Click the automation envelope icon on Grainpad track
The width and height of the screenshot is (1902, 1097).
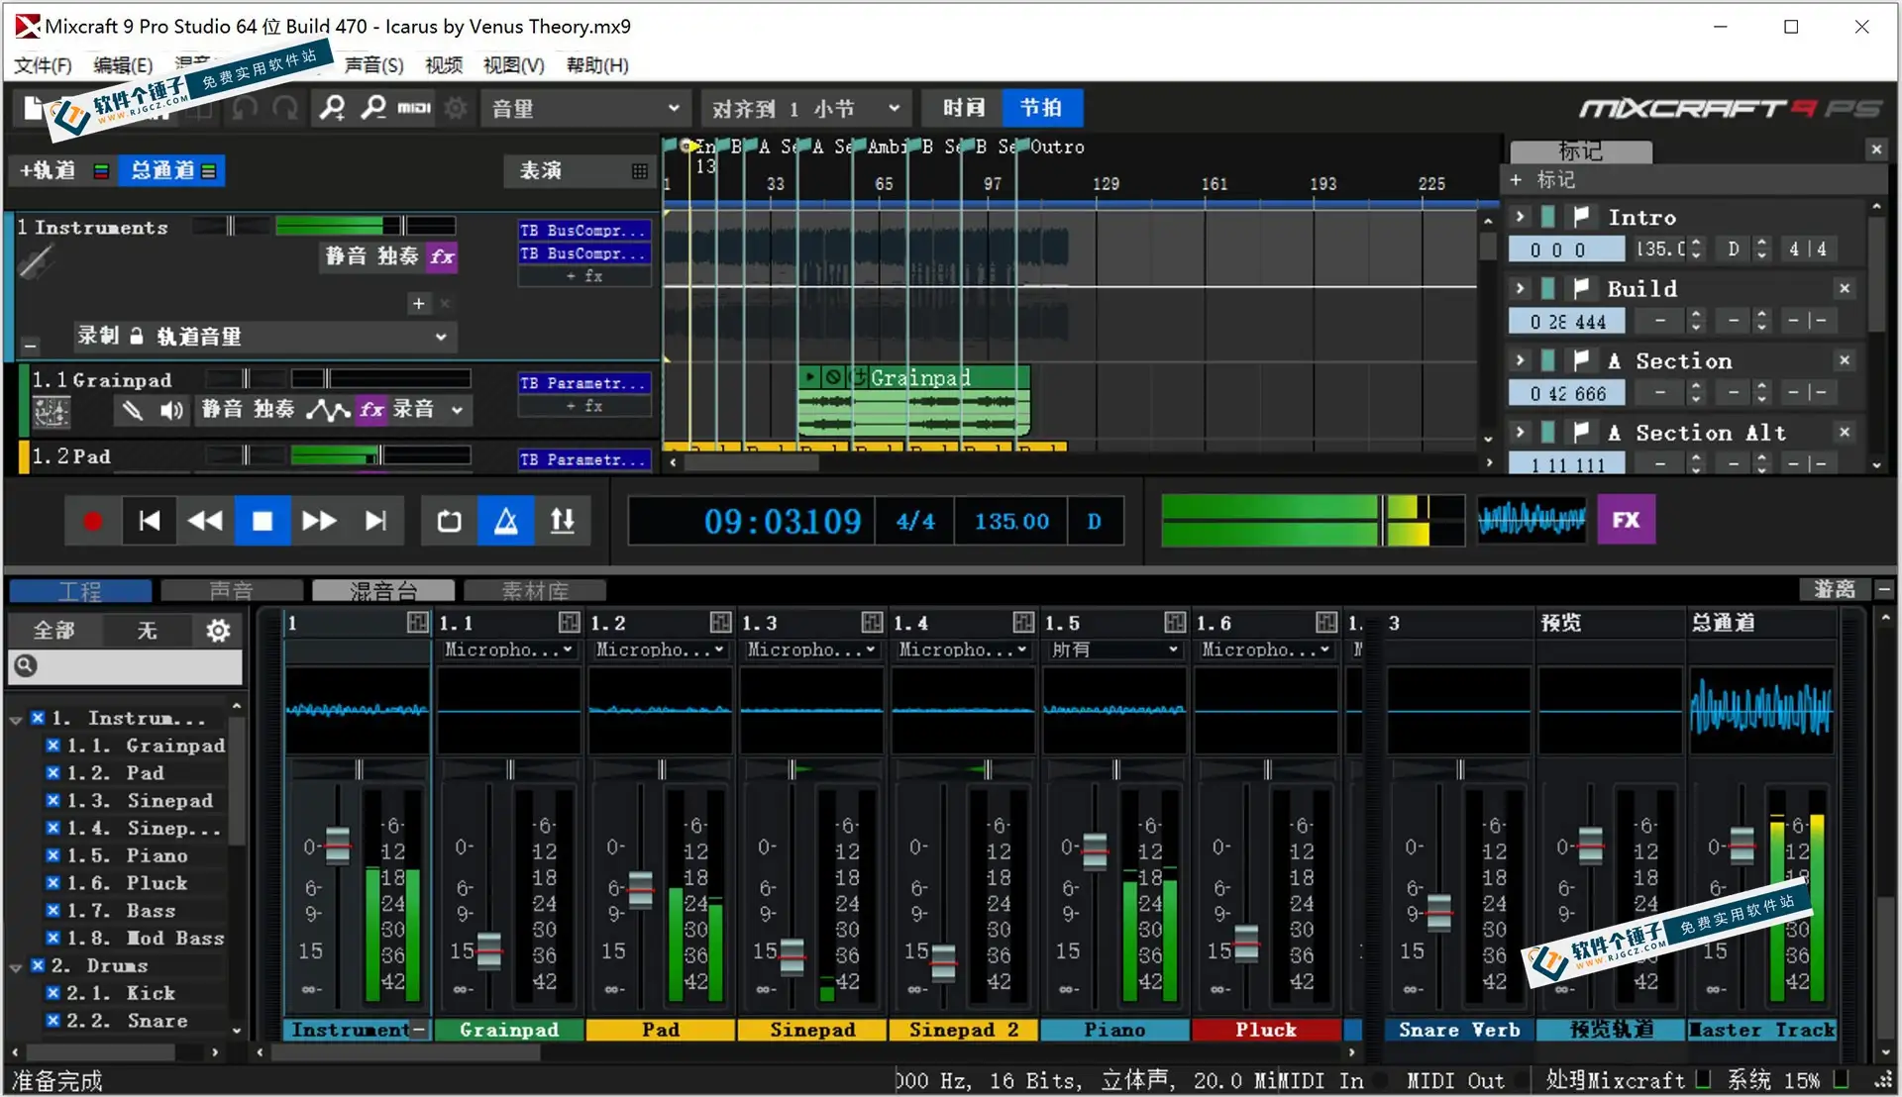click(x=327, y=410)
